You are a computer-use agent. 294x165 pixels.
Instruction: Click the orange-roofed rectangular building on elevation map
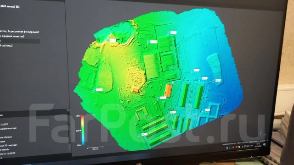click(x=169, y=91)
